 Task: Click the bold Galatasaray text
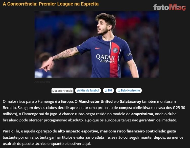pyautogui.click(x=130, y=102)
